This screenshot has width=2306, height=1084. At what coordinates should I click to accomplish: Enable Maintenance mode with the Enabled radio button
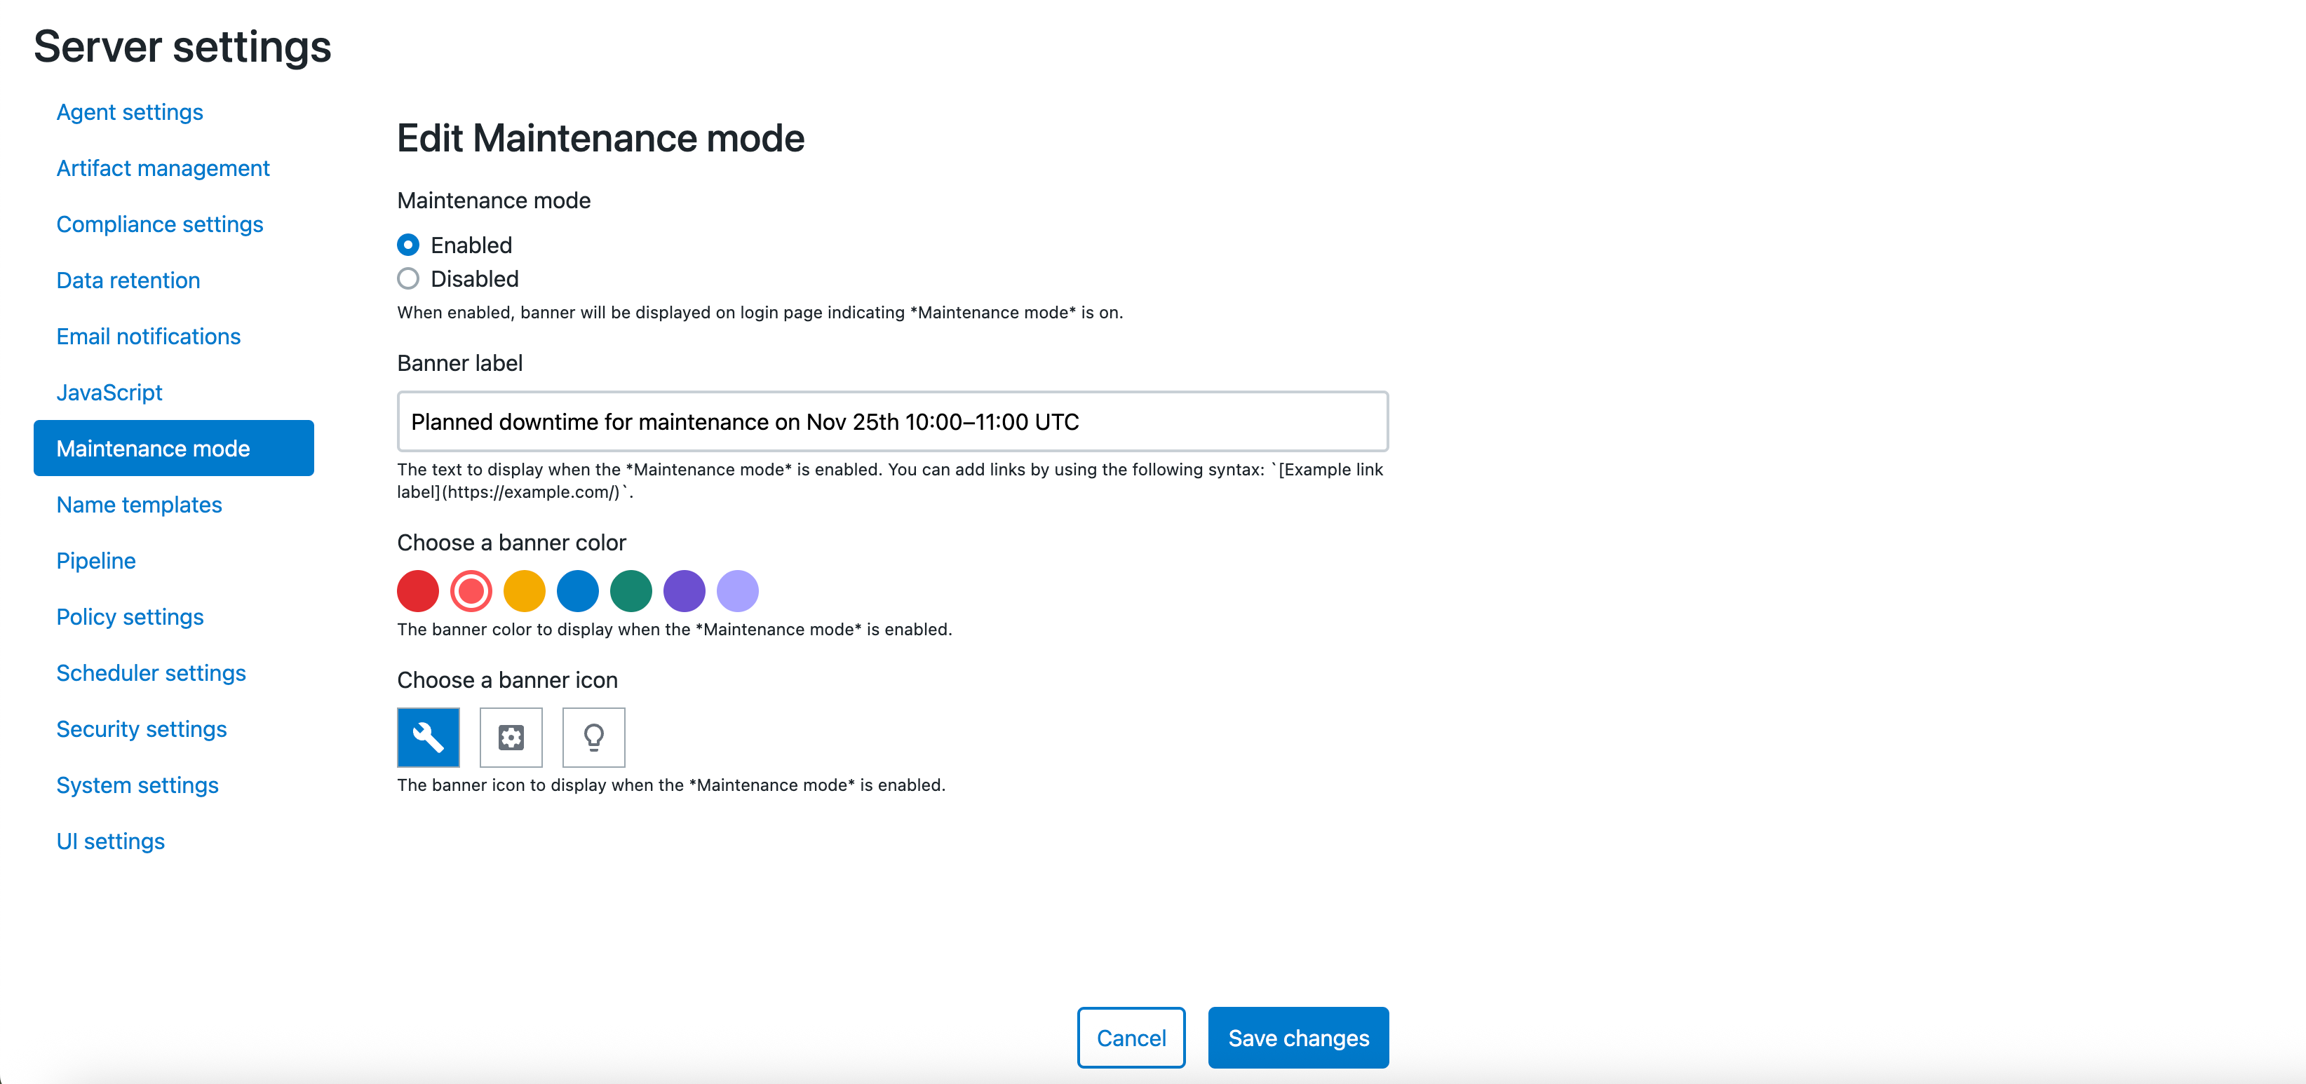coord(407,243)
